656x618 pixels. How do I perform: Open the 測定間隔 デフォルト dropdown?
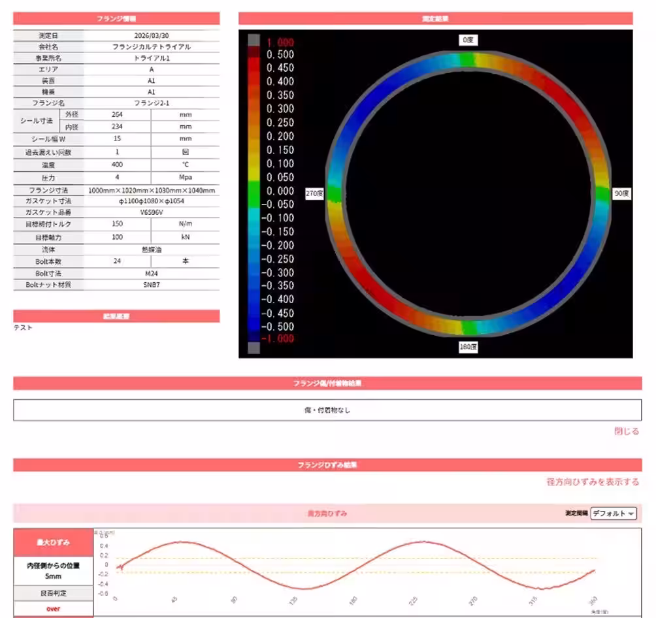(614, 513)
